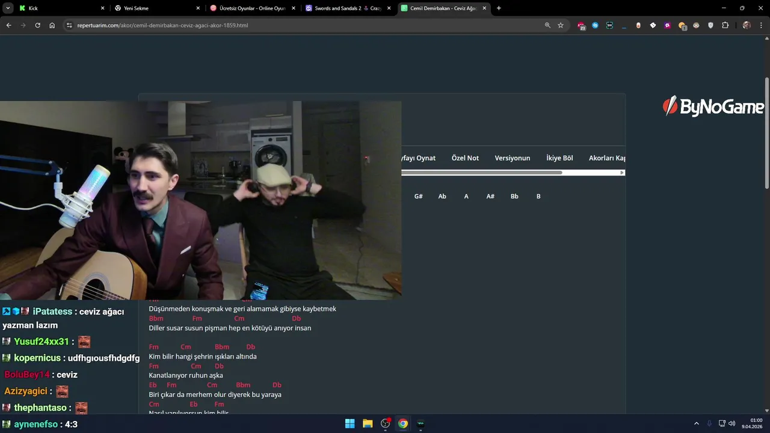Open the orange extension with badge 1
770x433 pixels.
(x=682, y=25)
